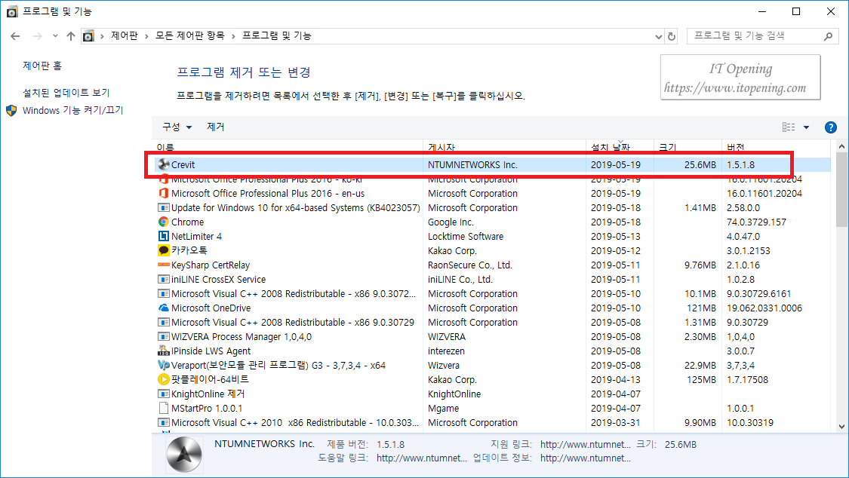Open the 구성 dropdown menu
The image size is (849, 478).
(177, 127)
